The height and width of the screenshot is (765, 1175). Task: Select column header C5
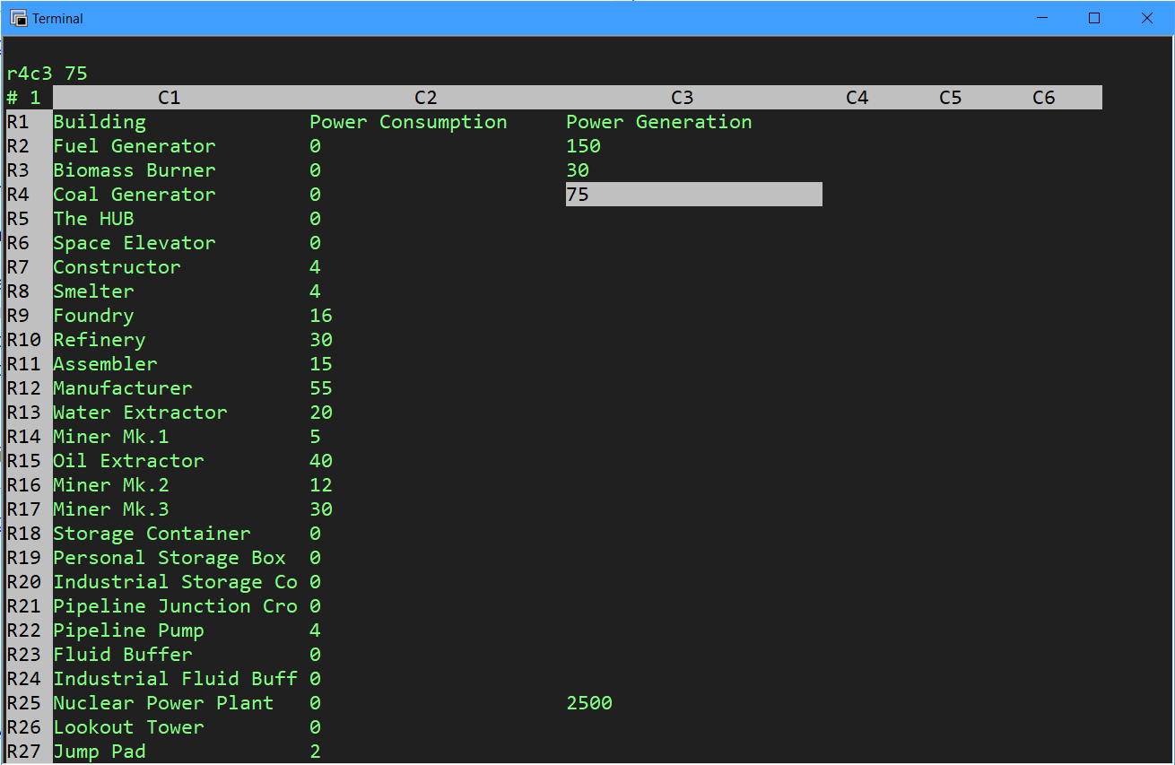point(951,98)
